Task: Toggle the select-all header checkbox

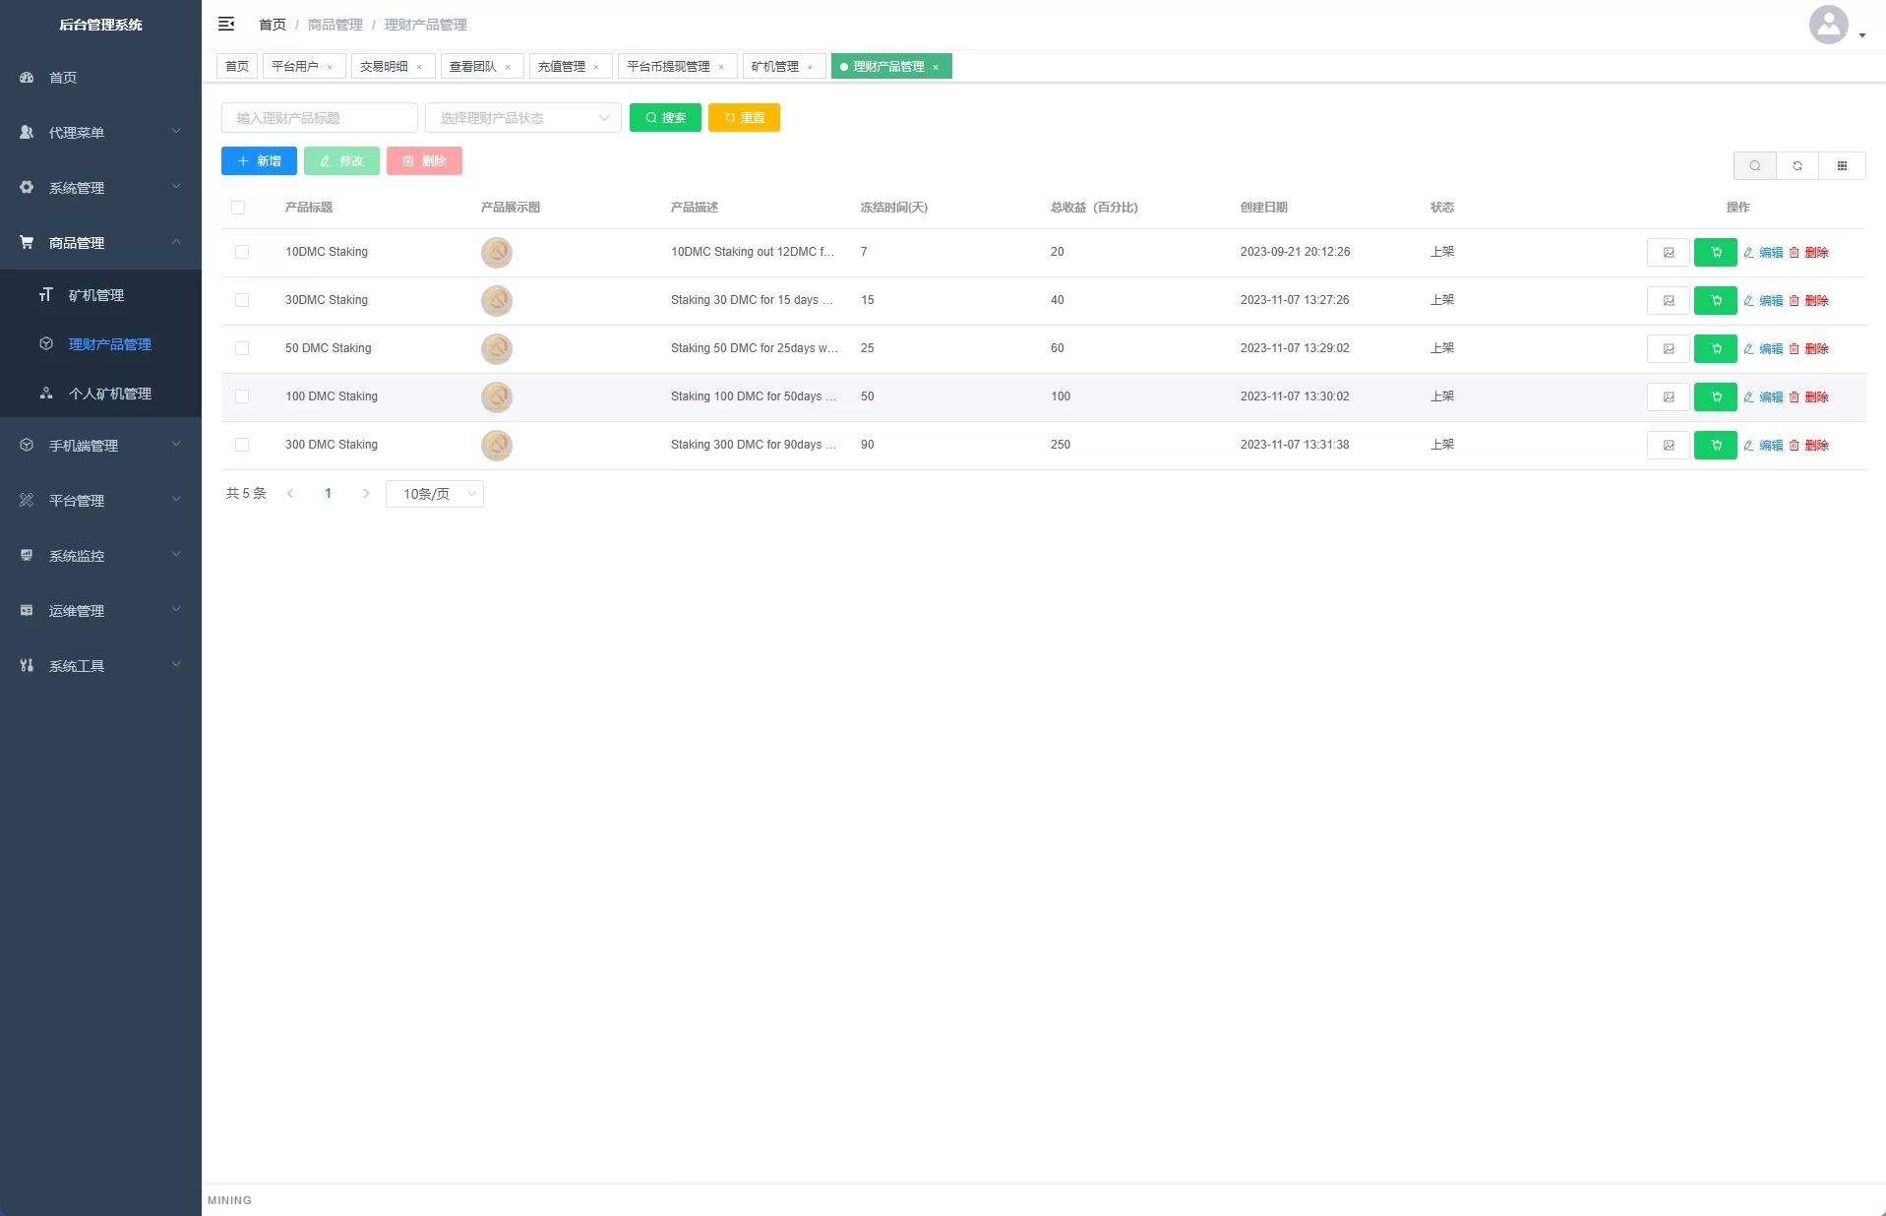Action: pyautogui.click(x=238, y=208)
